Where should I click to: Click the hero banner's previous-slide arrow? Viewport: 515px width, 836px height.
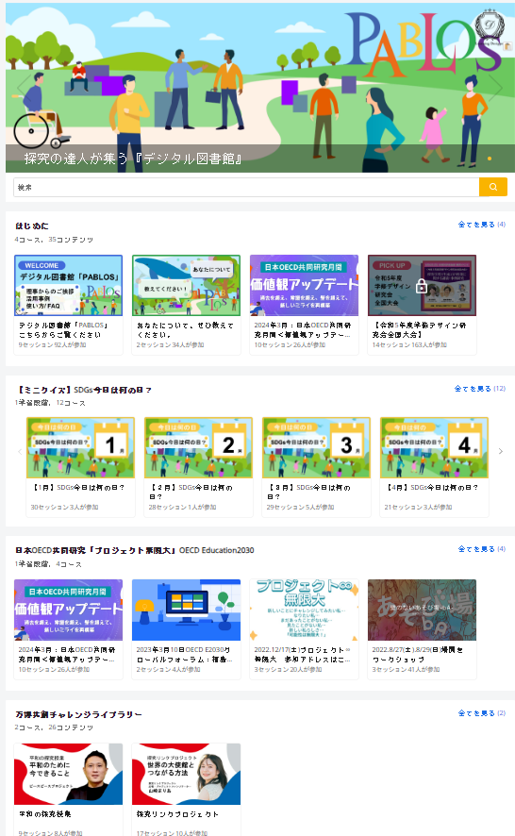click(25, 88)
